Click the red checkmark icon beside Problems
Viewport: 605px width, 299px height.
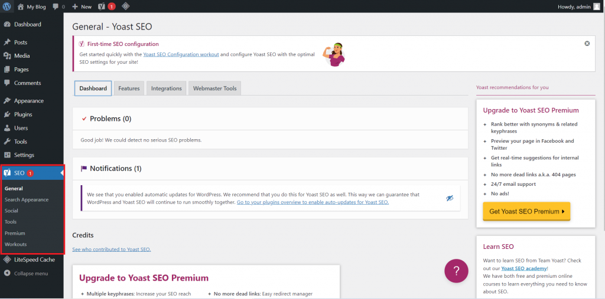84,119
